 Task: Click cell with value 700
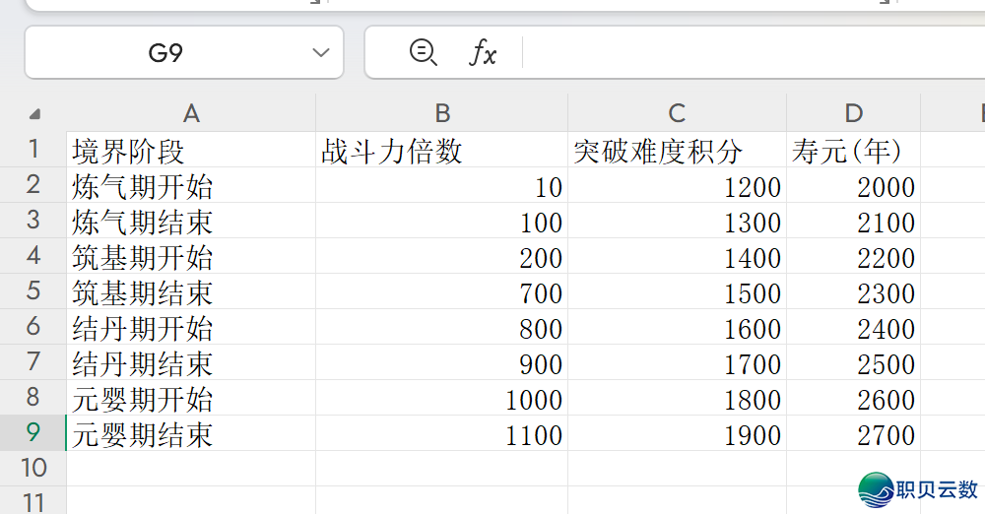(x=441, y=290)
